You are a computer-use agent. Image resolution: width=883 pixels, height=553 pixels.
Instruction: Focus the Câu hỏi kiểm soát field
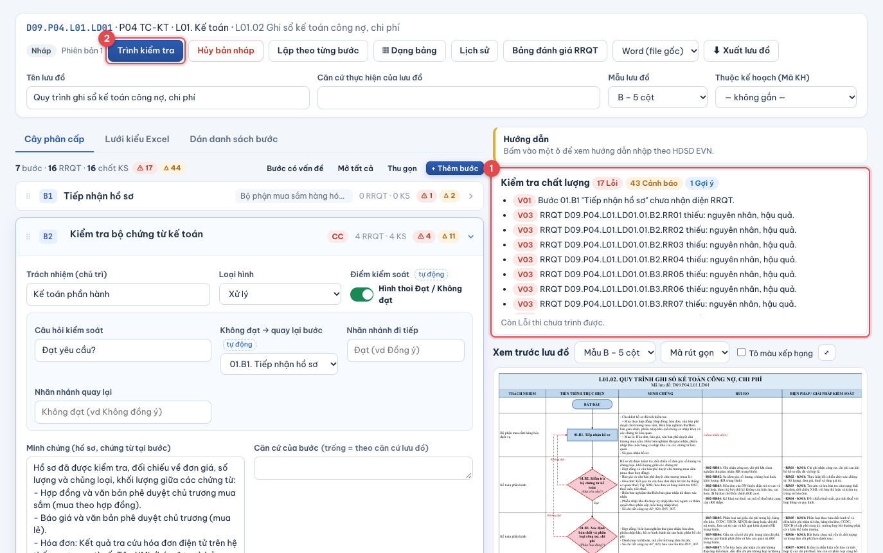tap(123, 350)
